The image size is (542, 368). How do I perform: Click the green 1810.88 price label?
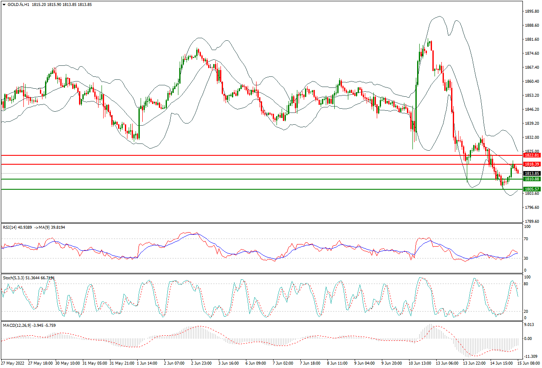click(532, 179)
